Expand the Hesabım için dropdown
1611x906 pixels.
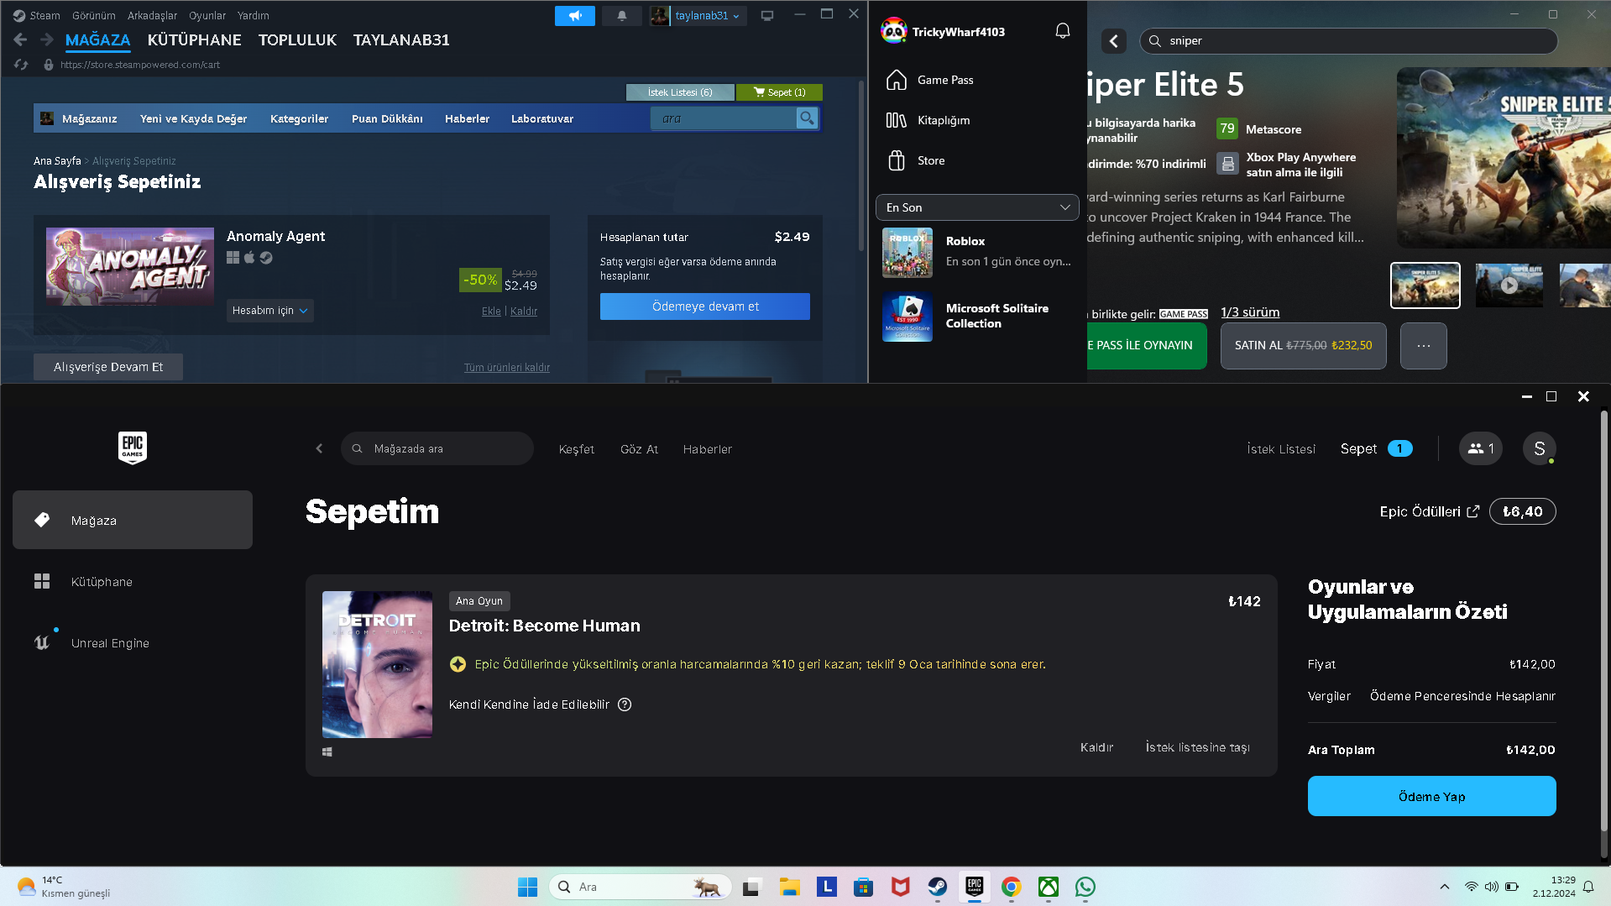[269, 311]
